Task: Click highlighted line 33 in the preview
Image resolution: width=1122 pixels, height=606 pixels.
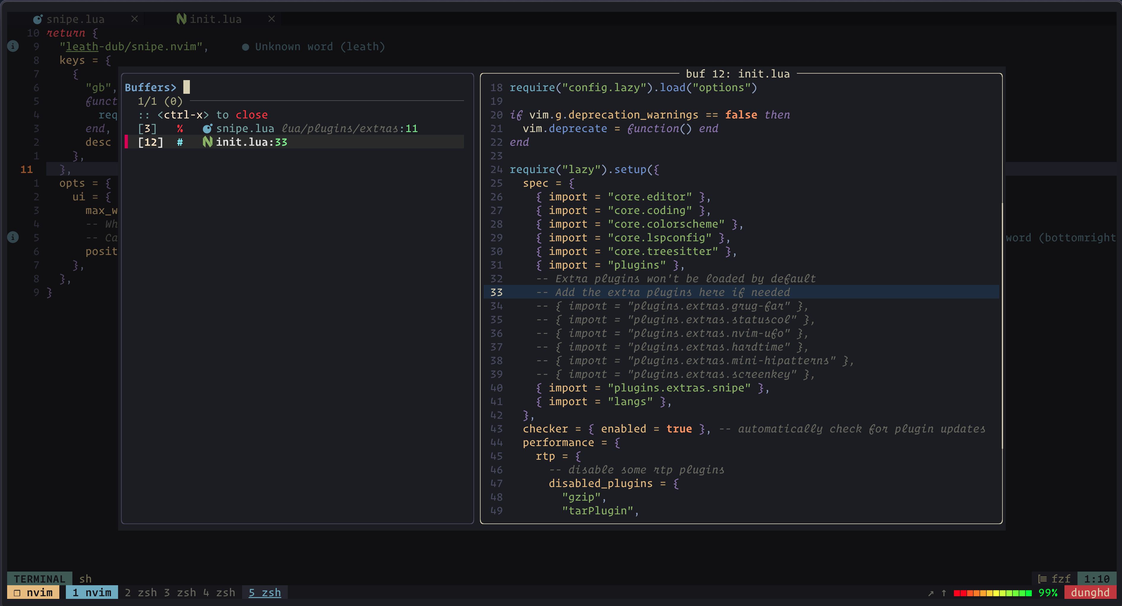Action: (x=741, y=292)
